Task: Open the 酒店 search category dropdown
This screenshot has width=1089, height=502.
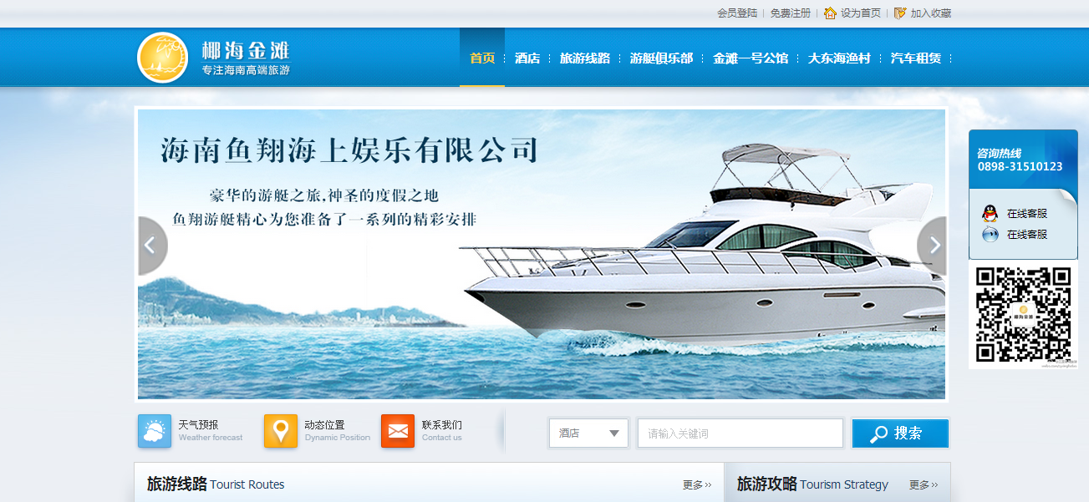Action: click(588, 433)
